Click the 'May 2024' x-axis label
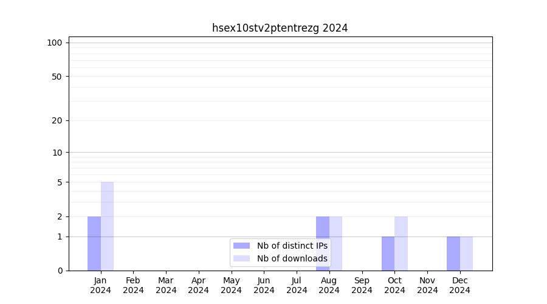The image size is (547, 304). [x=232, y=285]
